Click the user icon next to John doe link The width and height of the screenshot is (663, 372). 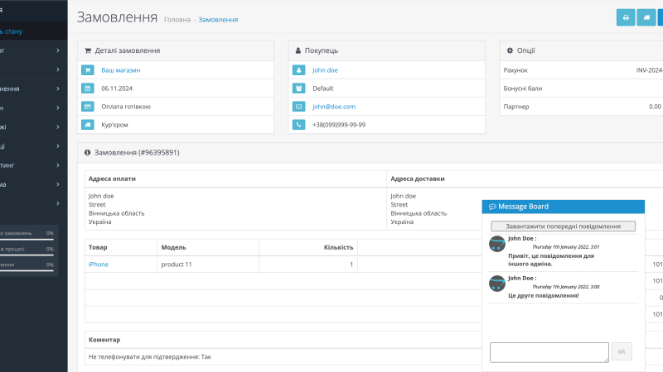click(298, 70)
